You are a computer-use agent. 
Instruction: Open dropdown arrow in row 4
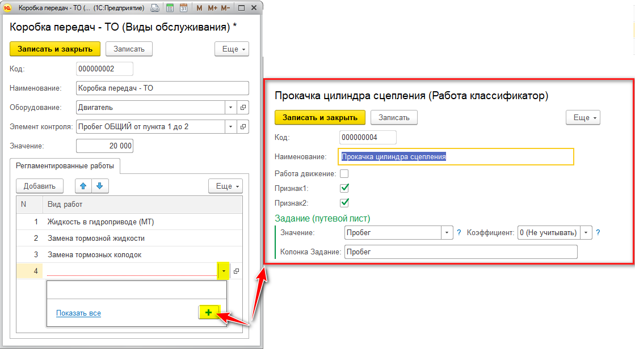point(224,271)
